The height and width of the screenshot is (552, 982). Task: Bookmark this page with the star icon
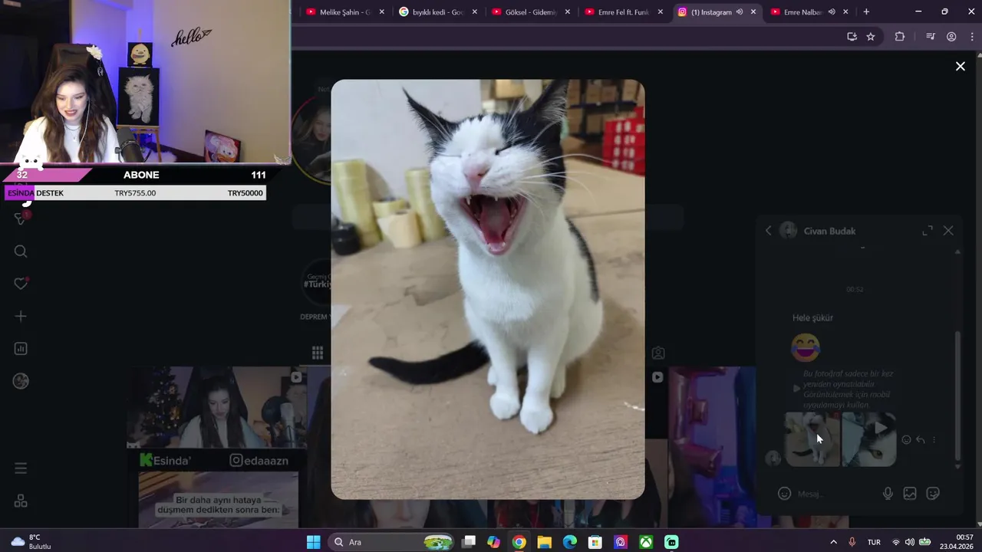tap(871, 36)
